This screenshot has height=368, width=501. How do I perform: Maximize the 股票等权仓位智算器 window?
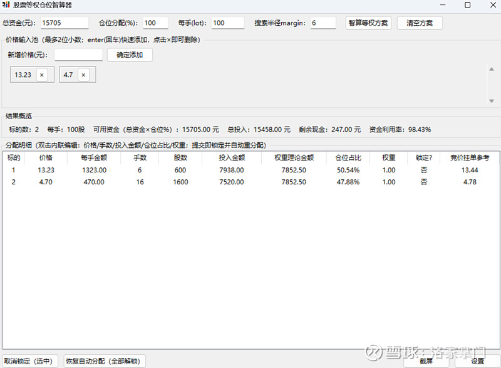[467, 5]
